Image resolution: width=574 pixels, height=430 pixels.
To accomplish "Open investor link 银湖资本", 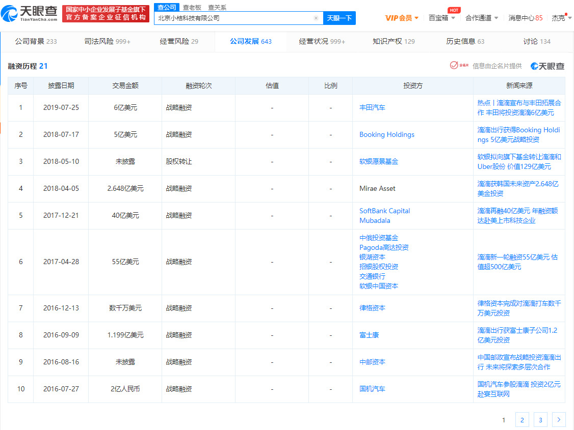I will point(372,257).
